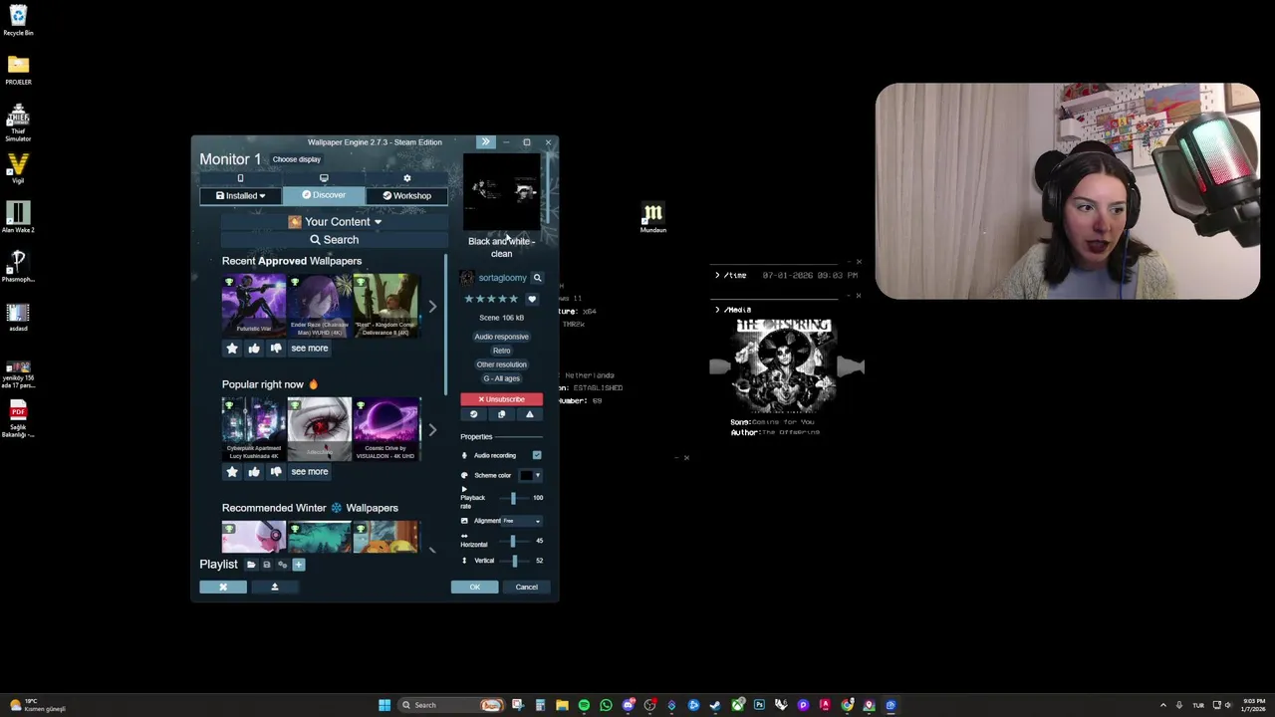This screenshot has width=1275, height=717.
Task: Report wallpaper with warning triangle icon
Action: click(x=530, y=414)
